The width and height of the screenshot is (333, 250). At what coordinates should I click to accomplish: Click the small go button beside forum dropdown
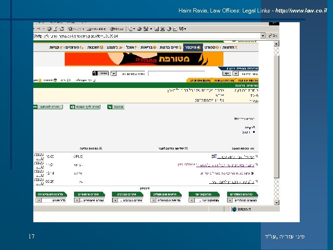click(227, 74)
